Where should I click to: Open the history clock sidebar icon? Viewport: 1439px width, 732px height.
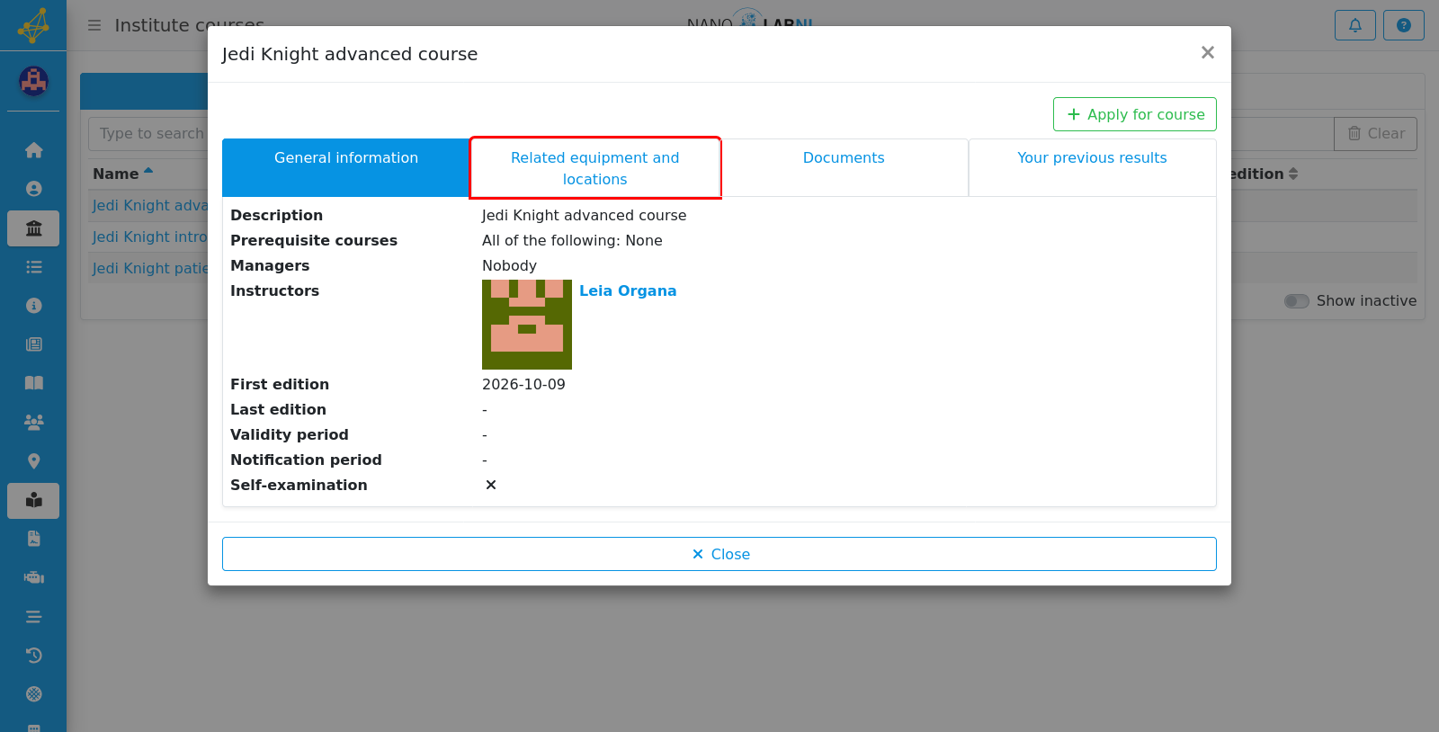click(x=33, y=656)
